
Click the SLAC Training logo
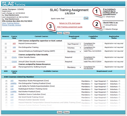14,4
